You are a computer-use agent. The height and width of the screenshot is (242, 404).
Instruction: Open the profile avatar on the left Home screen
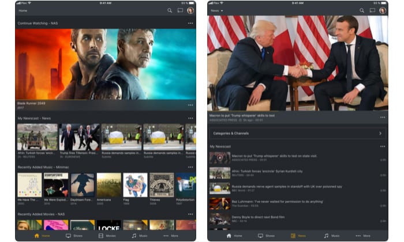point(190,10)
